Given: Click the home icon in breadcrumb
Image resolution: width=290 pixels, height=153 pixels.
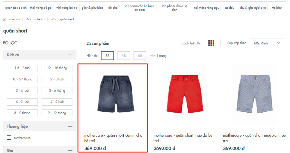Looking at the screenshot, I should 5,19.
